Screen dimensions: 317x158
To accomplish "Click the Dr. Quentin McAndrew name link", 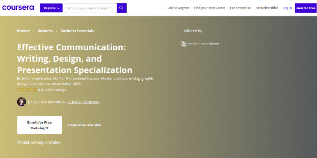I will coord(46,102).
